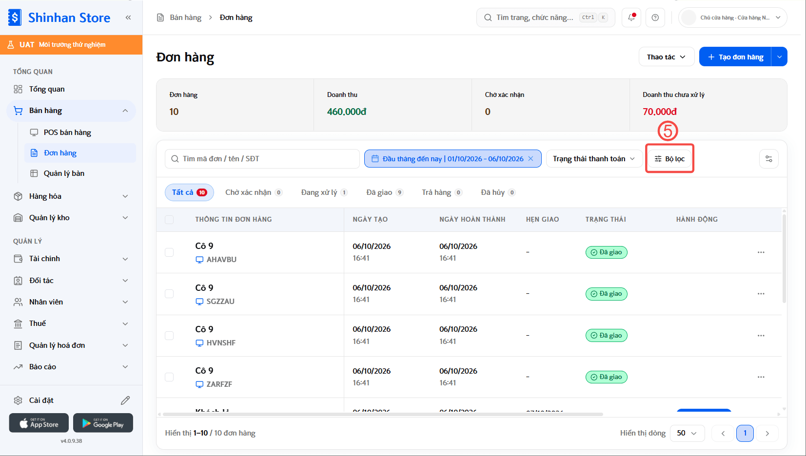
Task: Click the edit pencil icon next to Cài đặt
Action: [x=125, y=400]
